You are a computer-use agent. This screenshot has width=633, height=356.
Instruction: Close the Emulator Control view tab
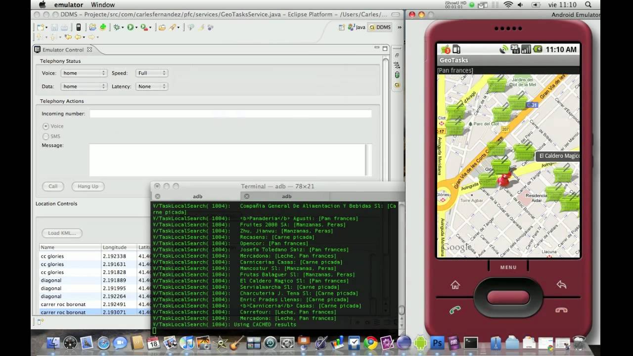coord(90,49)
